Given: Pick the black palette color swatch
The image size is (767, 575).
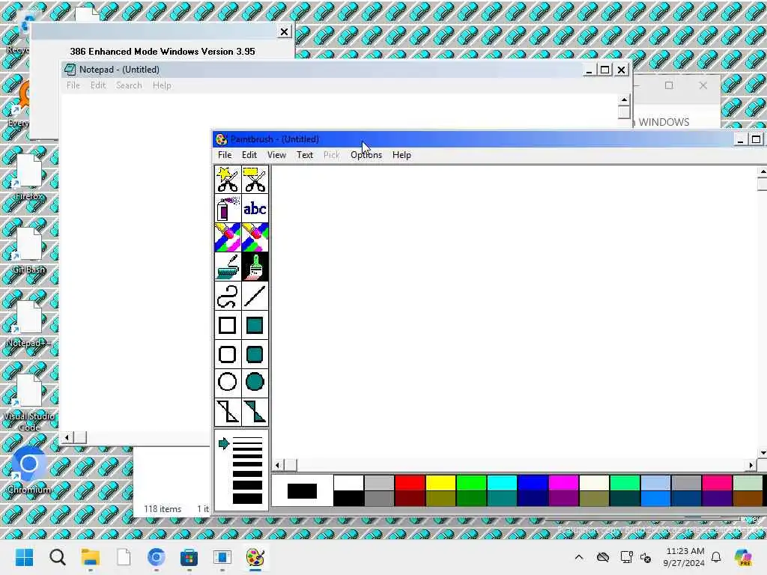Looking at the screenshot, I should (x=348, y=498).
